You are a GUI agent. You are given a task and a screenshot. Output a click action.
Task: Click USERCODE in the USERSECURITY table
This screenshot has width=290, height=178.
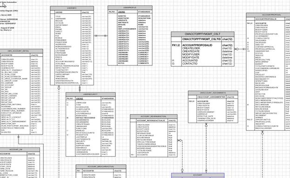tap(81, 103)
